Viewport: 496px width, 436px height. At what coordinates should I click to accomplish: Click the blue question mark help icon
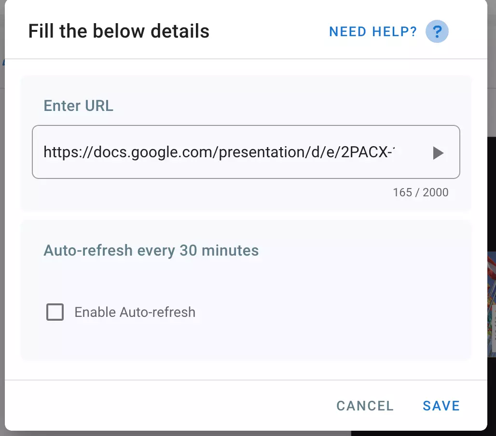[437, 32]
